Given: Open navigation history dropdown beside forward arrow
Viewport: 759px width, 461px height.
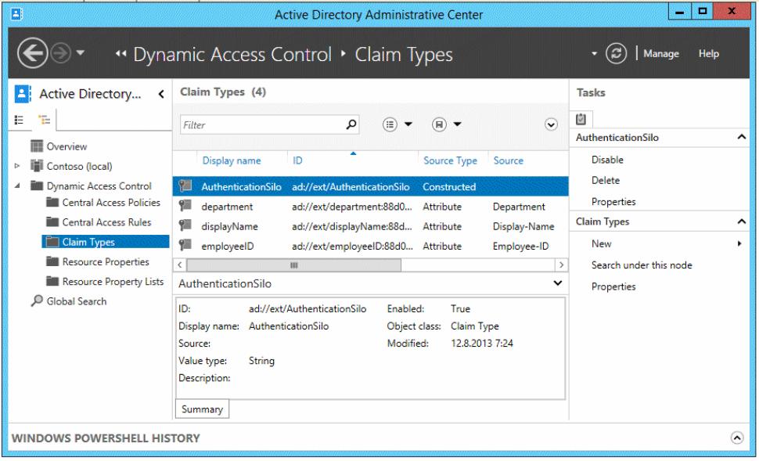Looking at the screenshot, I should point(81,52).
